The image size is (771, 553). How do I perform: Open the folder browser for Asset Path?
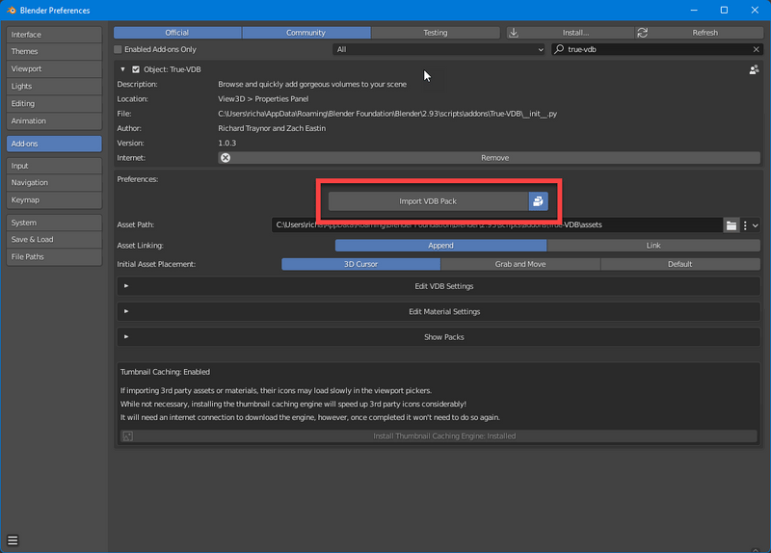tap(731, 225)
